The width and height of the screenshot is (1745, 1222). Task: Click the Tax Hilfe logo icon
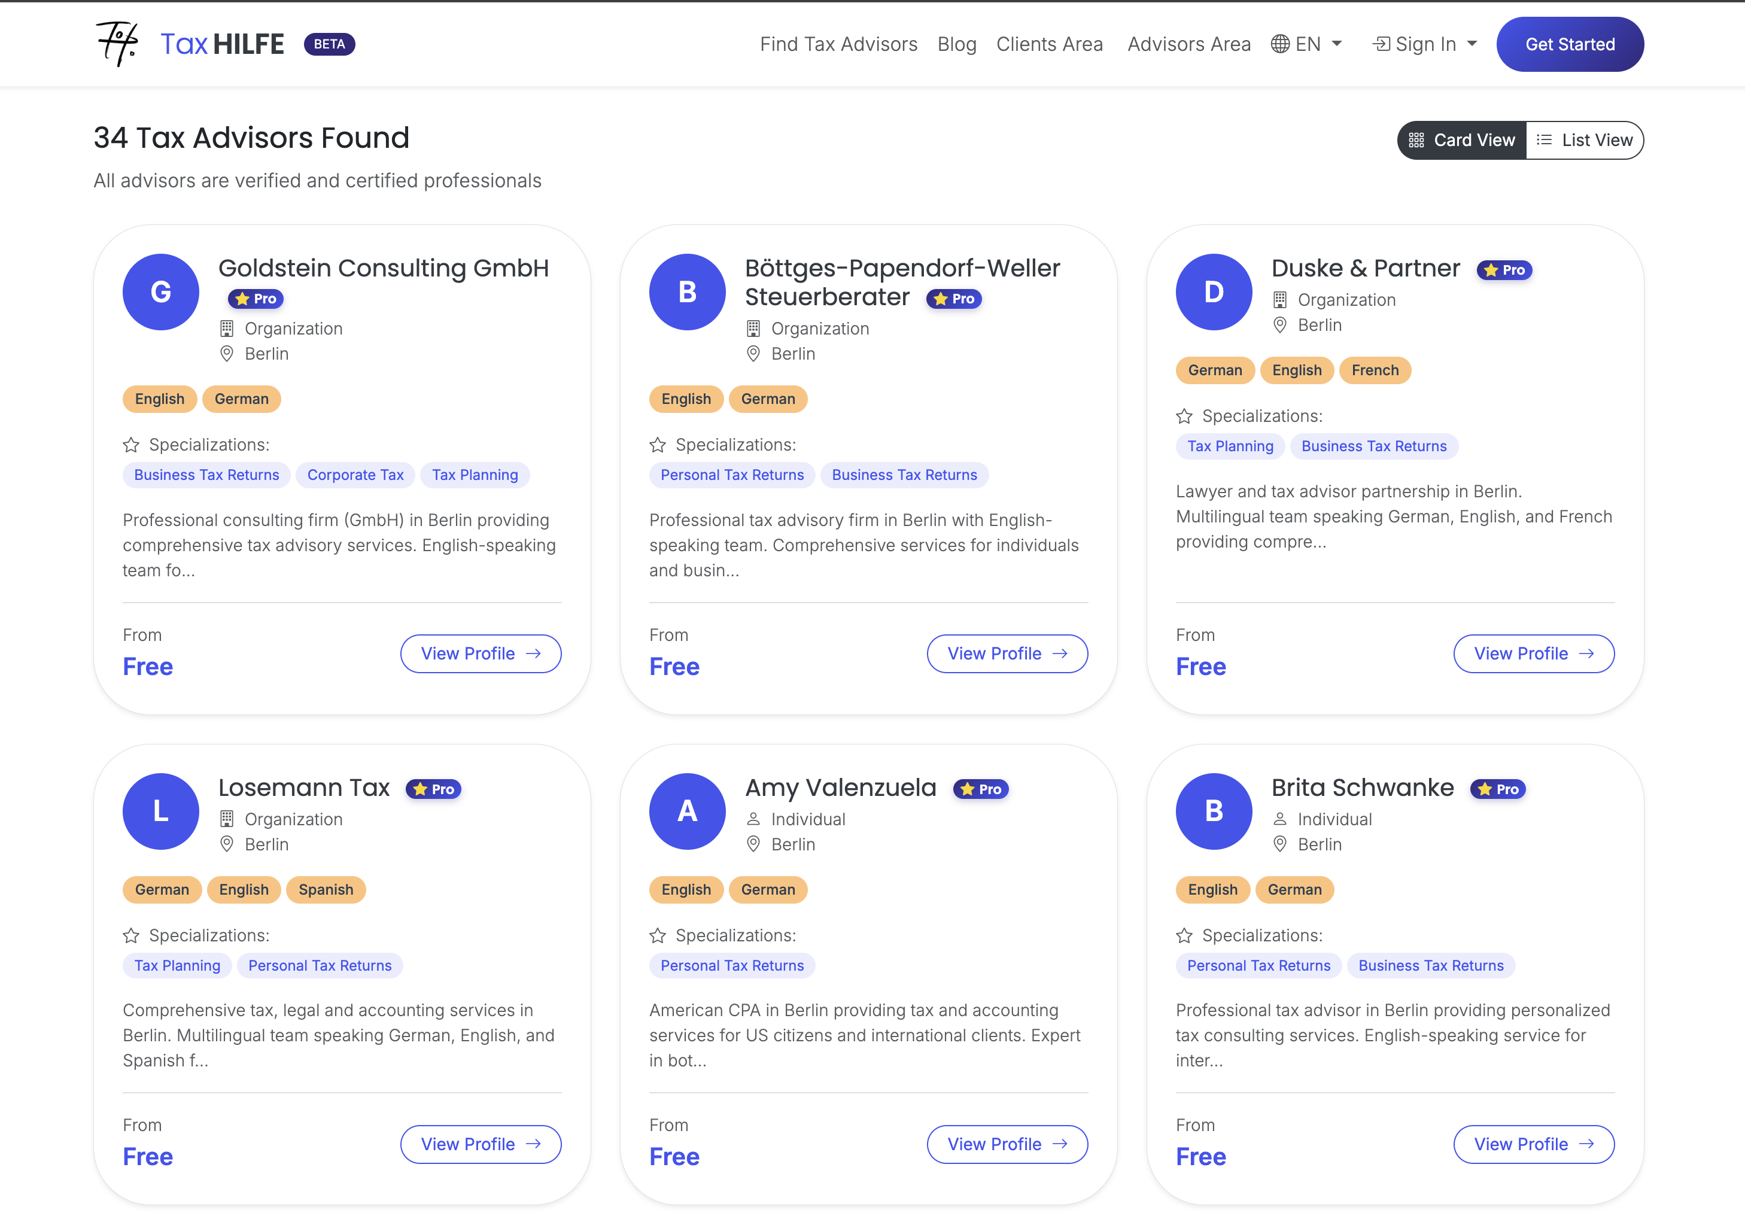[117, 43]
